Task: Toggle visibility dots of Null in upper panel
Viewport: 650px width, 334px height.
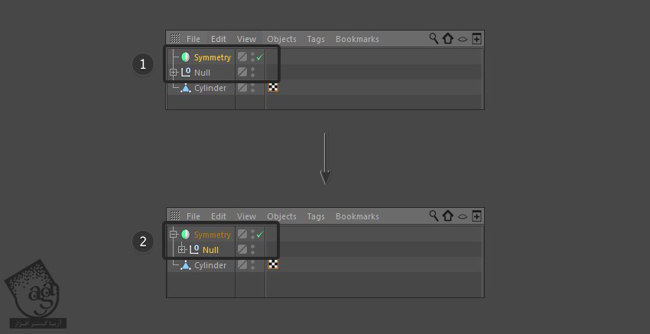Action: tap(253, 73)
